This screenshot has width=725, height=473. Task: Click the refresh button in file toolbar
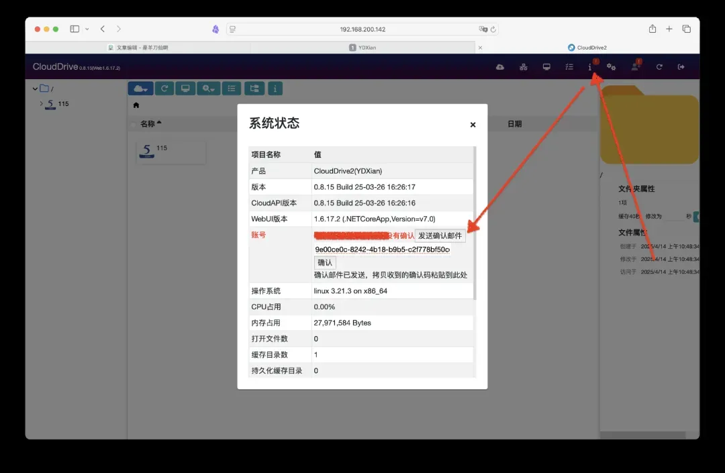[164, 89]
